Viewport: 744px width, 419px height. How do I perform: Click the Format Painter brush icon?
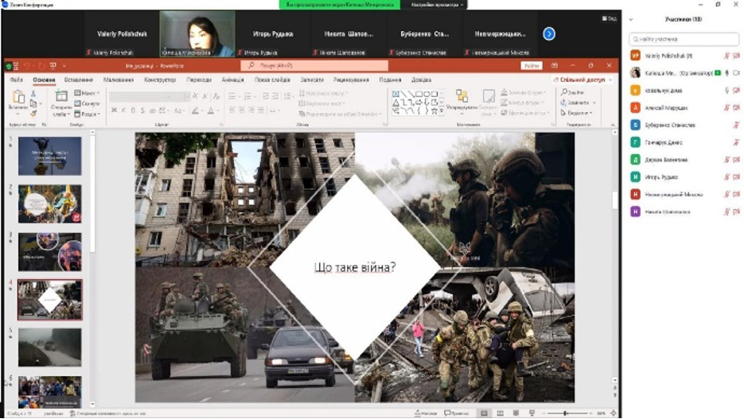coord(33,114)
